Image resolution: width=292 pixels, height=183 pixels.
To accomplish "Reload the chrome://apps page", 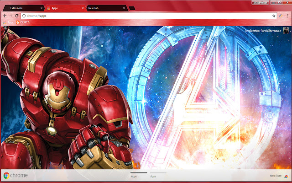I will 17,16.
